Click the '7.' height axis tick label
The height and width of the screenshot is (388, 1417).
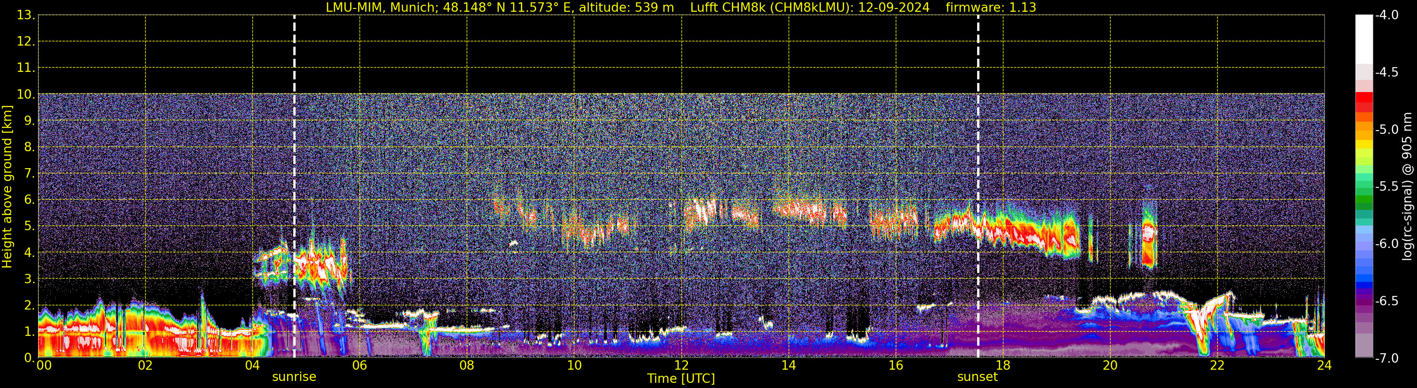pos(29,174)
